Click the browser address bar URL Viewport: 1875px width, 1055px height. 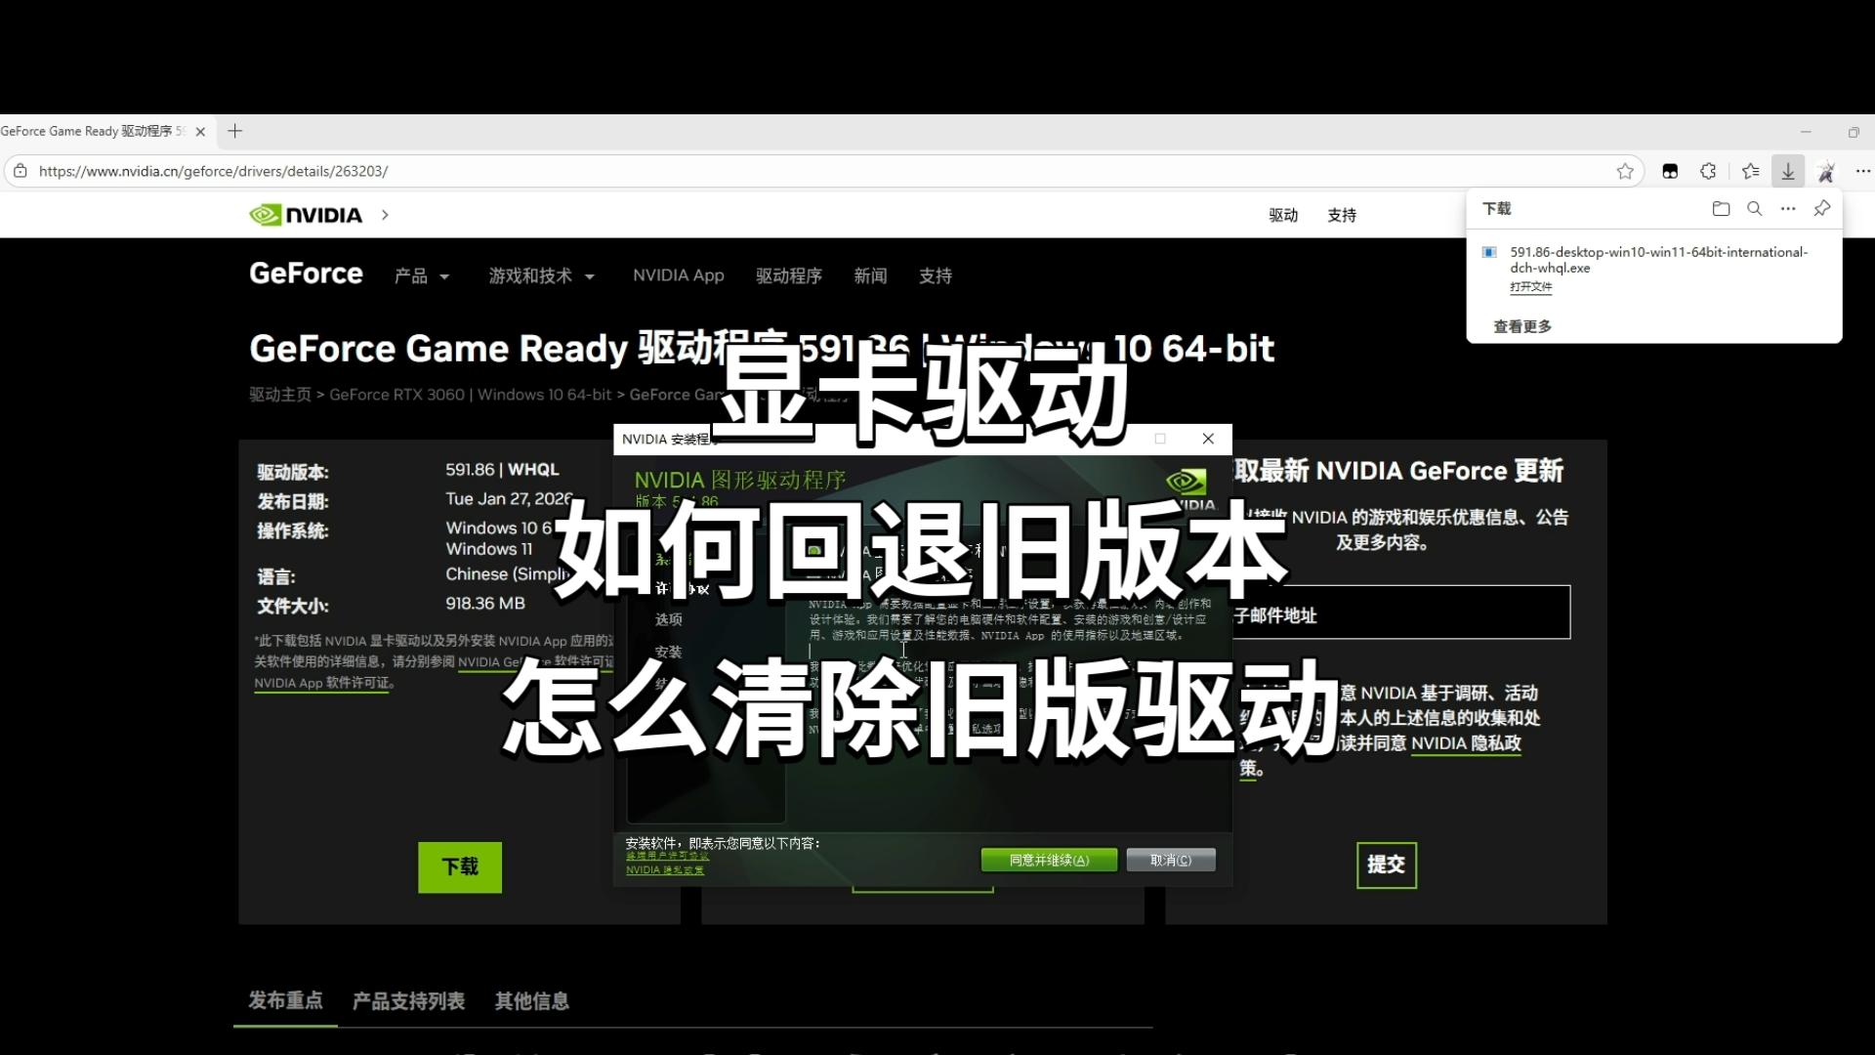point(213,171)
